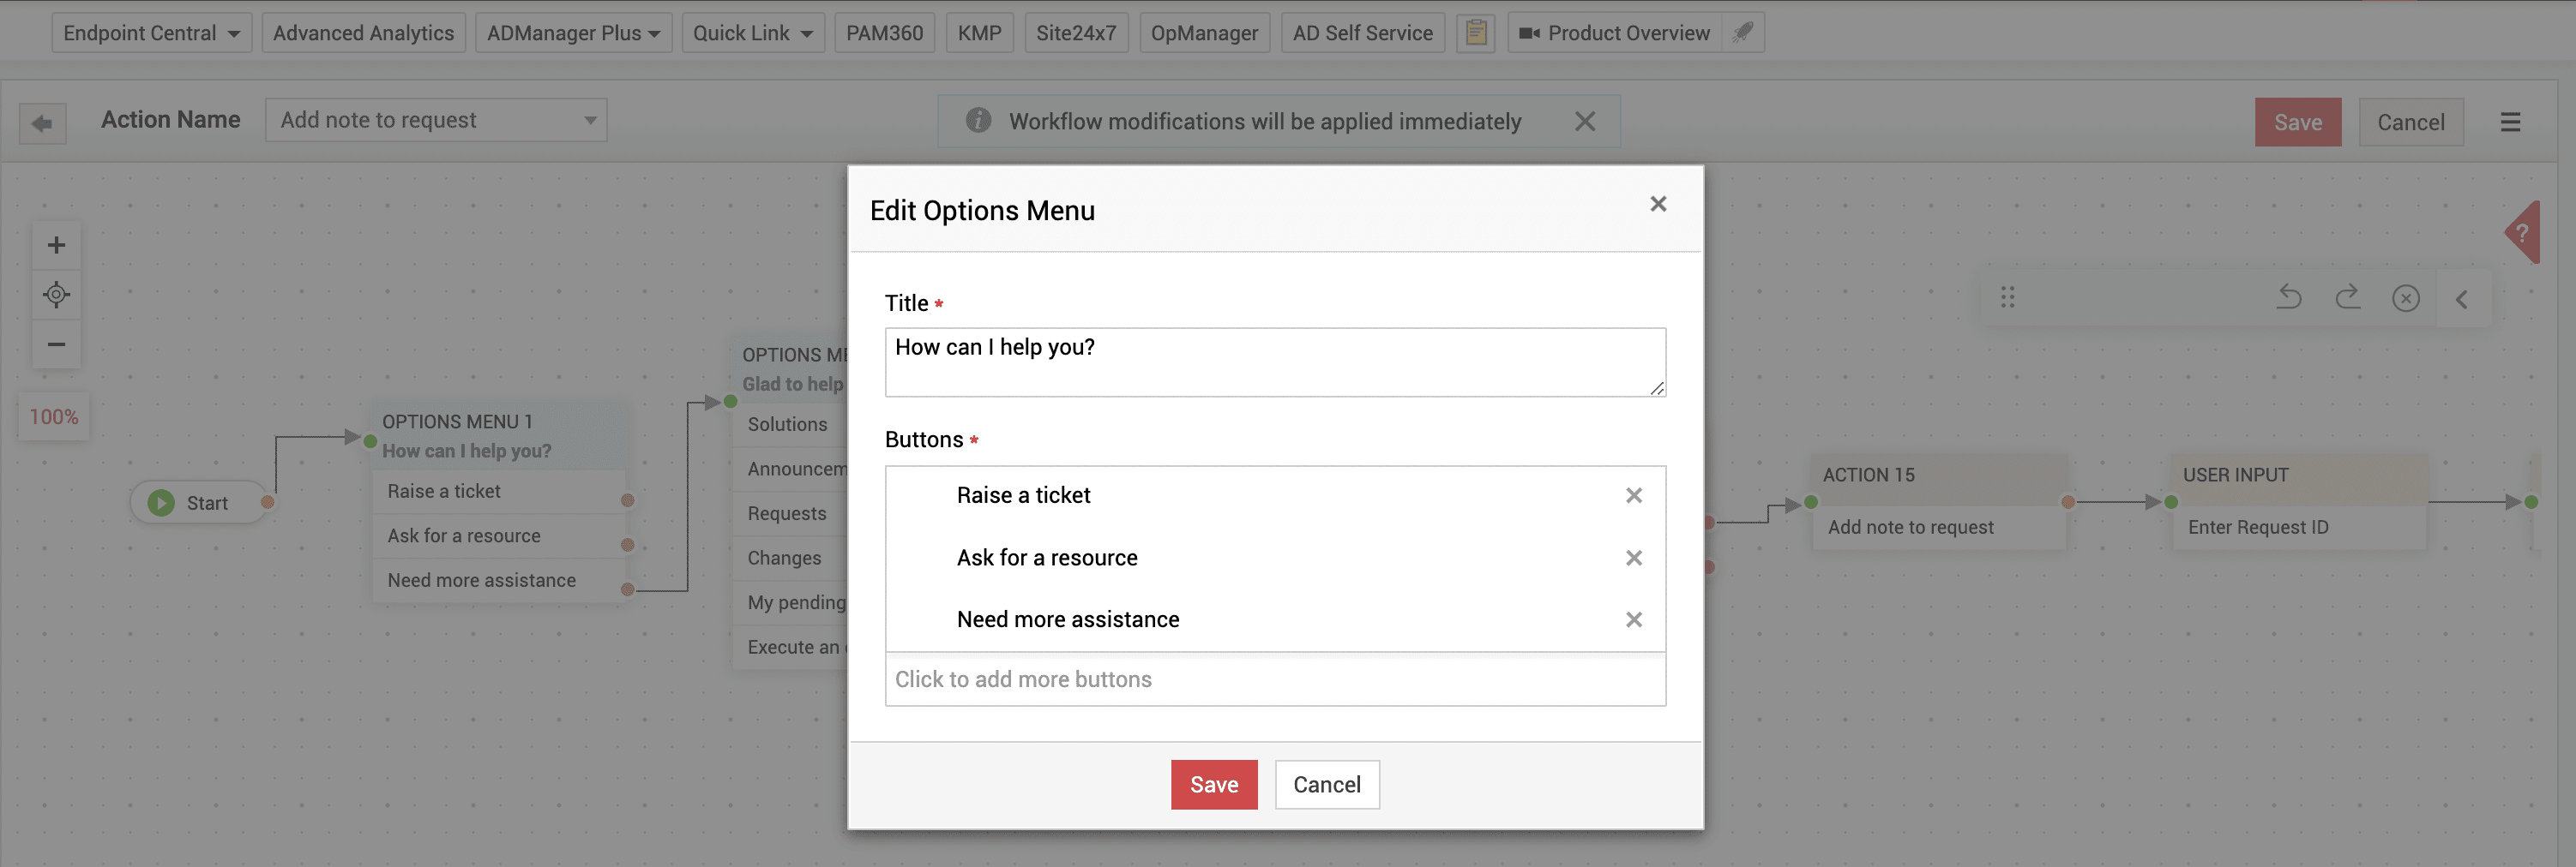Click the 'Click to add more buttons' field
Image resolution: width=2576 pixels, height=867 pixels.
[x=1274, y=679]
